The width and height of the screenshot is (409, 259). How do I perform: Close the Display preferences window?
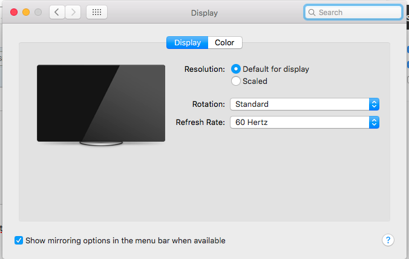(14, 12)
